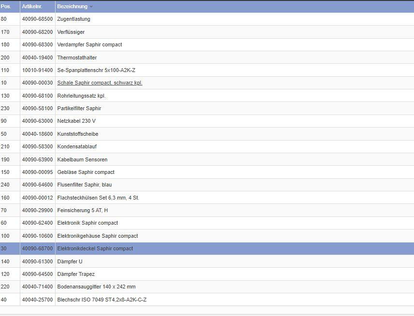Click the Rohrleitungssatz kpl. row
This screenshot has height=316, width=414.
(81, 96)
